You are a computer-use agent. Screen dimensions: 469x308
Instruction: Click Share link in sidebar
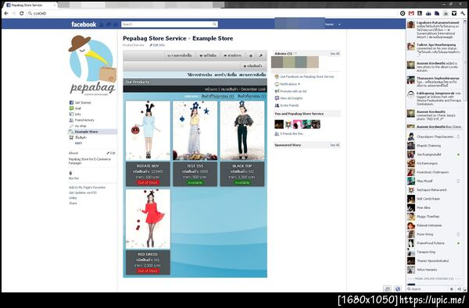point(73,204)
